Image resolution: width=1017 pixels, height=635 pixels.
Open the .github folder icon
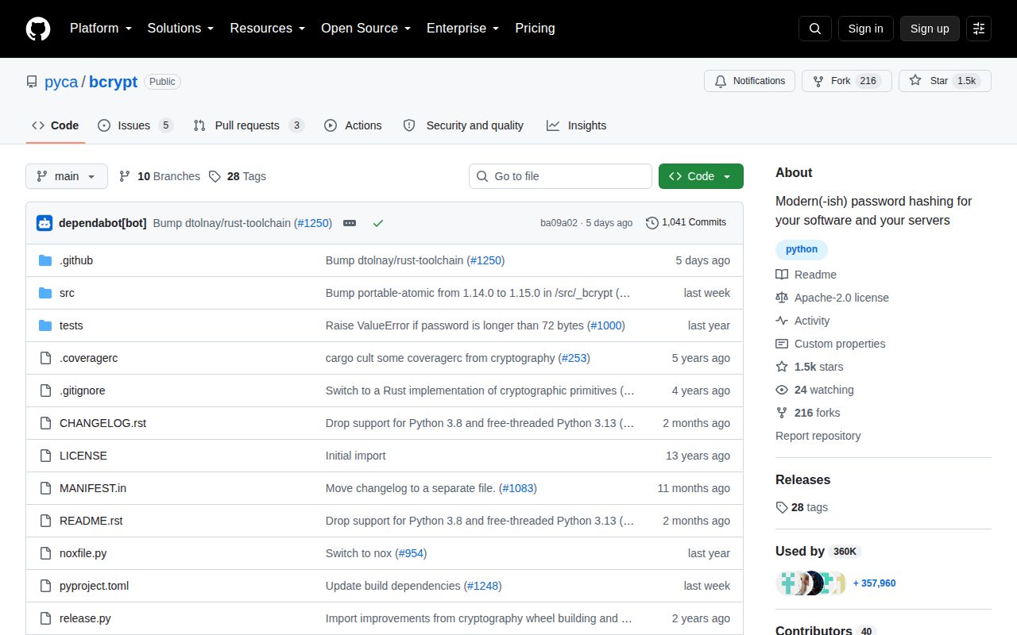pyautogui.click(x=45, y=260)
